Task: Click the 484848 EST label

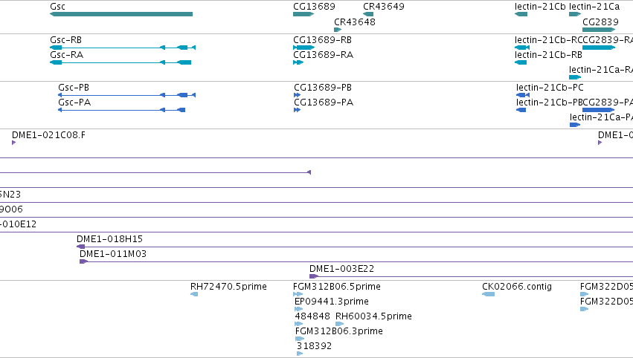Action: pos(312,316)
